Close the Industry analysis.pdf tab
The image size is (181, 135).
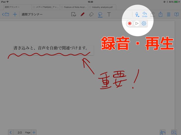pos(90,7)
